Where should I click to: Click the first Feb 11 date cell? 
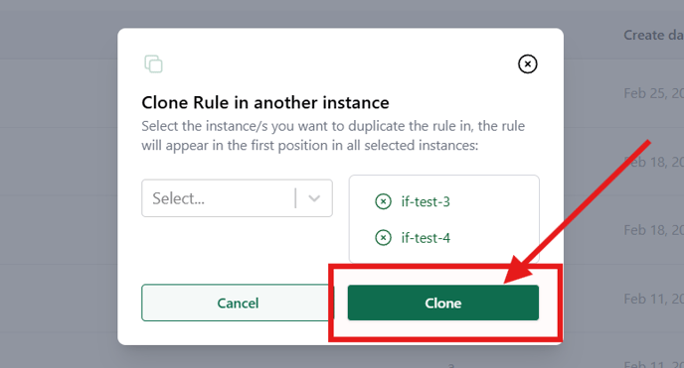653,299
